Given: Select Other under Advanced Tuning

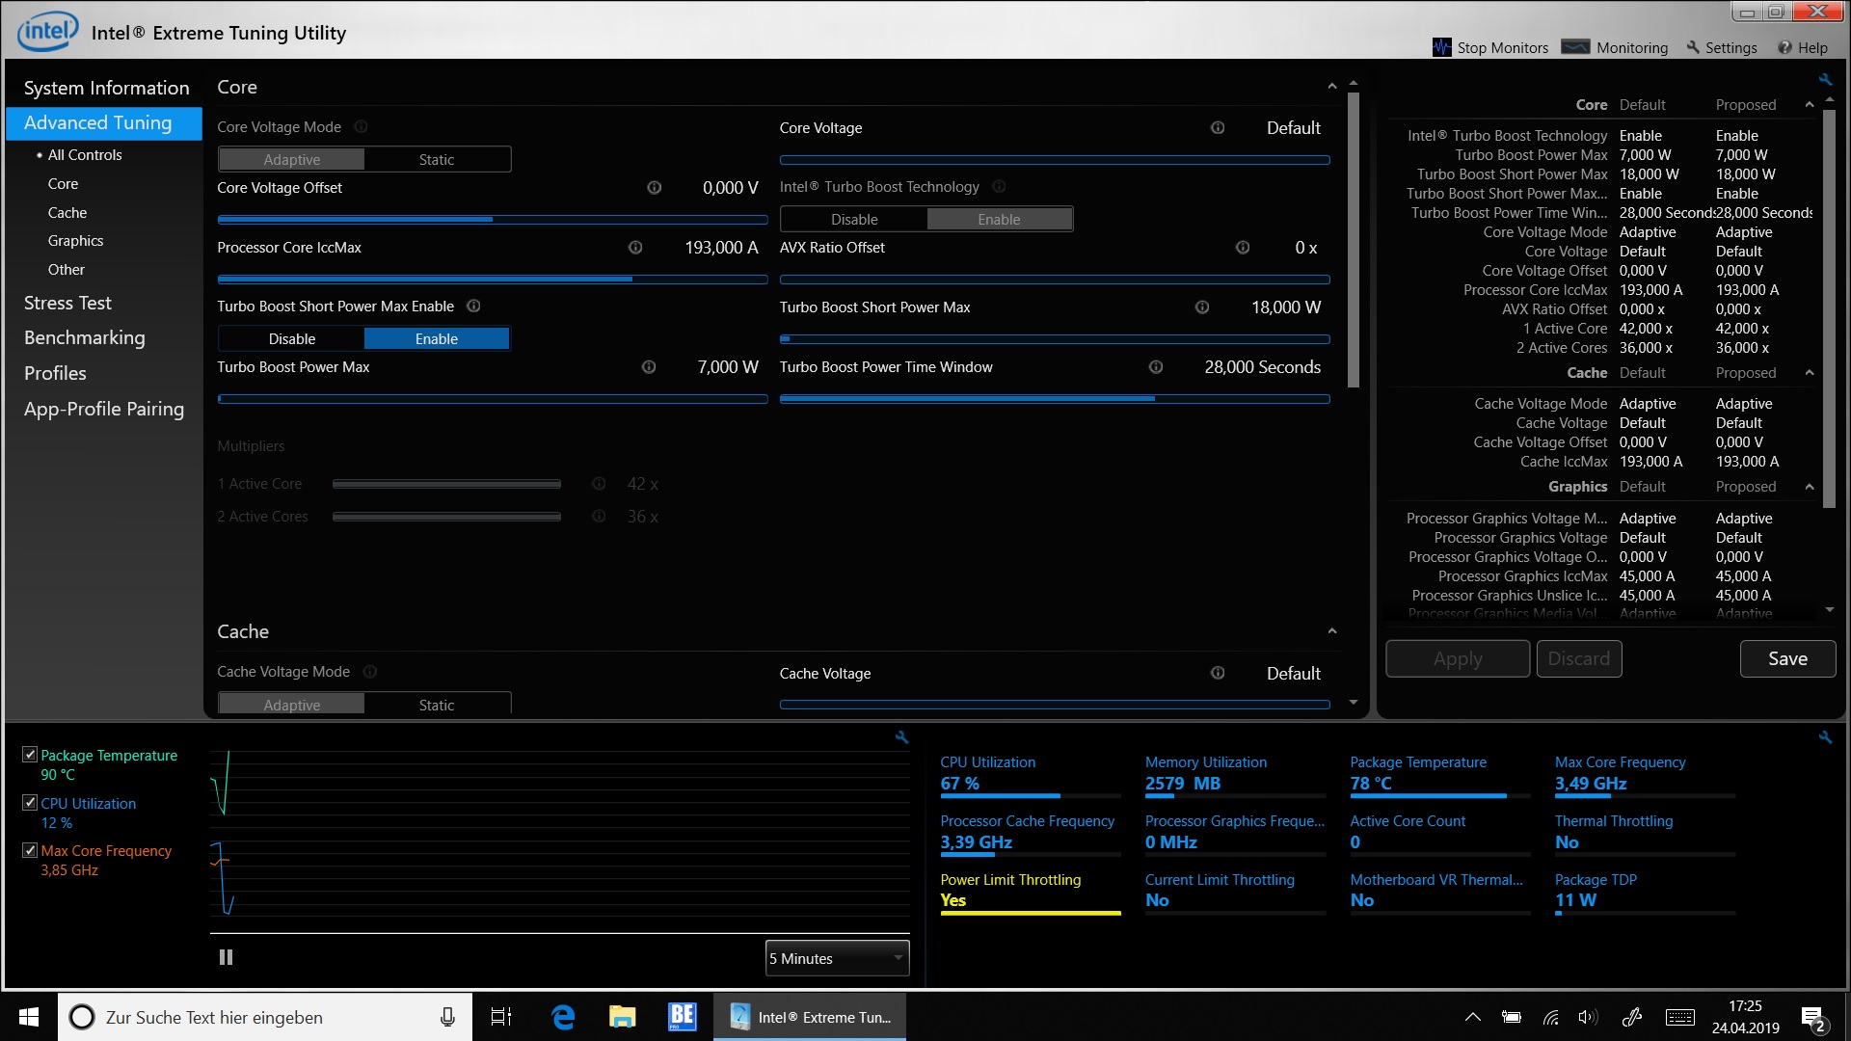Looking at the screenshot, I should click(x=67, y=270).
